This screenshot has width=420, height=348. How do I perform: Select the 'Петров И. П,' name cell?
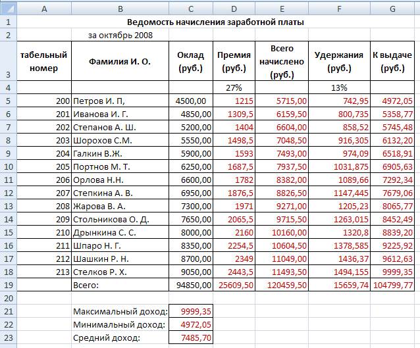(x=119, y=101)
